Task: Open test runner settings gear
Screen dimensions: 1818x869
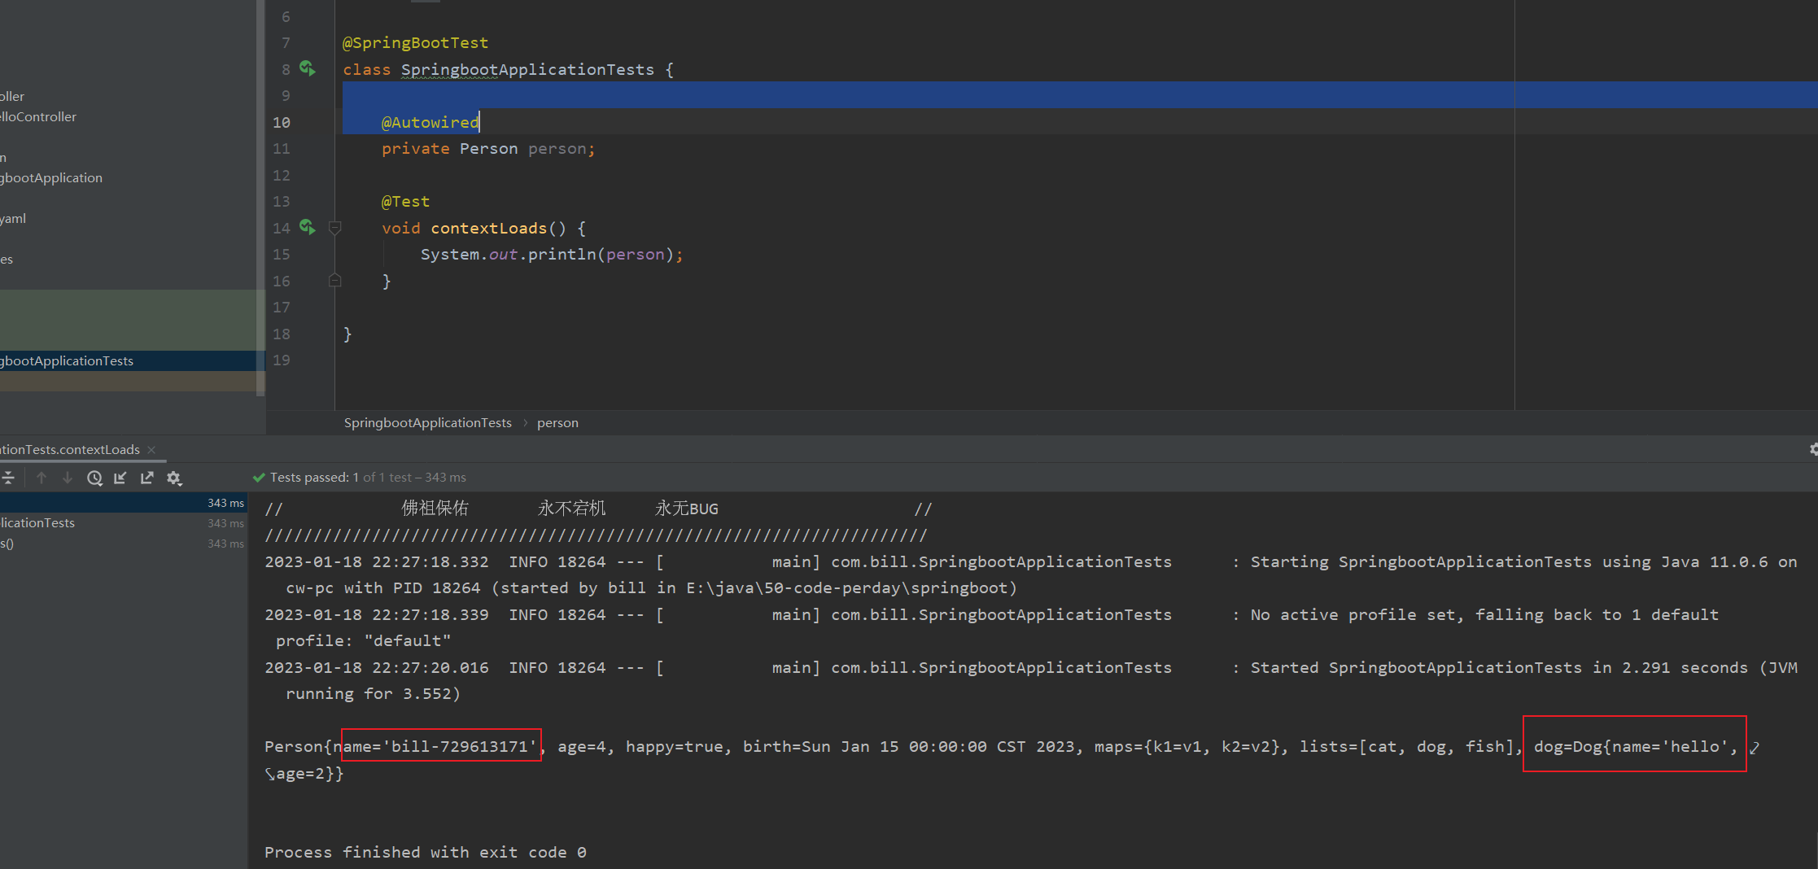Action: (174, 478)
